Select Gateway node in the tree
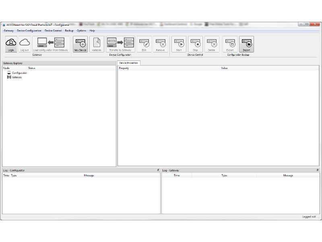Screen dimensions: 322x242 click(x=17, y=77)
